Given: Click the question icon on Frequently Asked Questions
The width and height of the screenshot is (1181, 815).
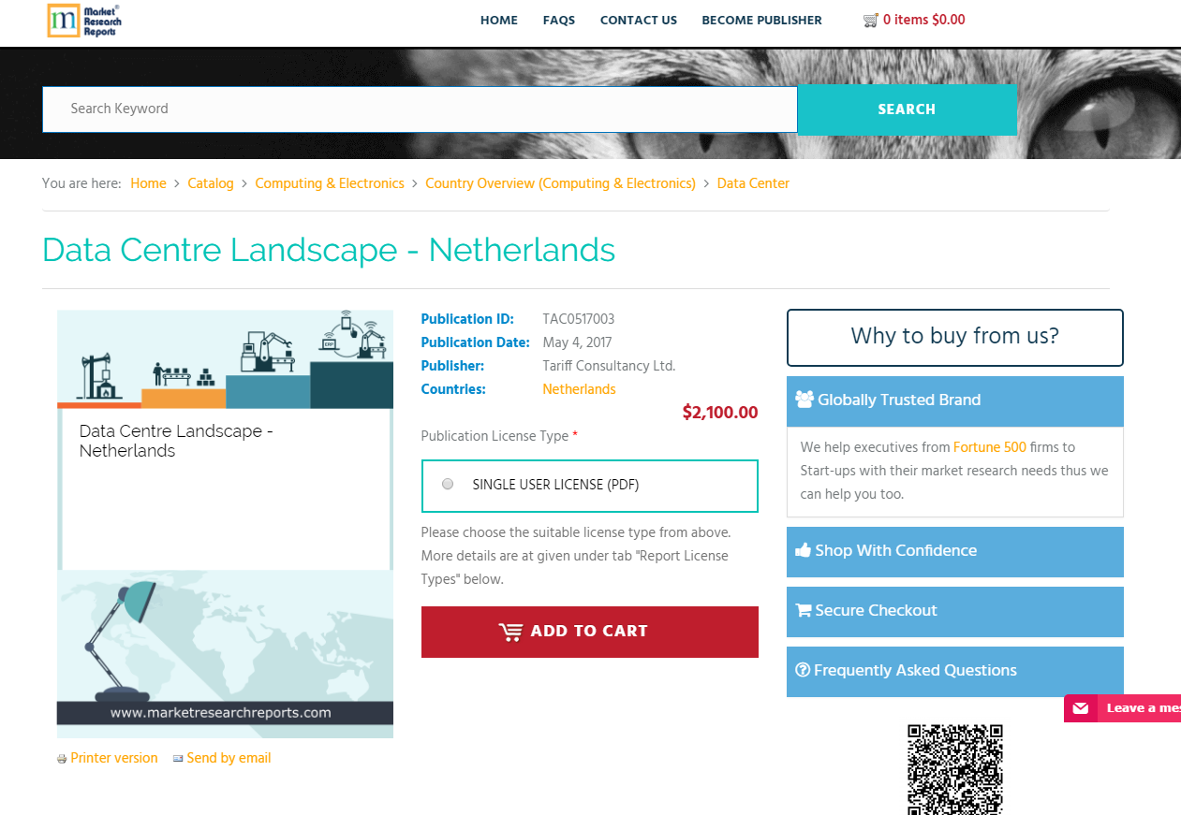Looking at the screenshot, I should (803, 670).
